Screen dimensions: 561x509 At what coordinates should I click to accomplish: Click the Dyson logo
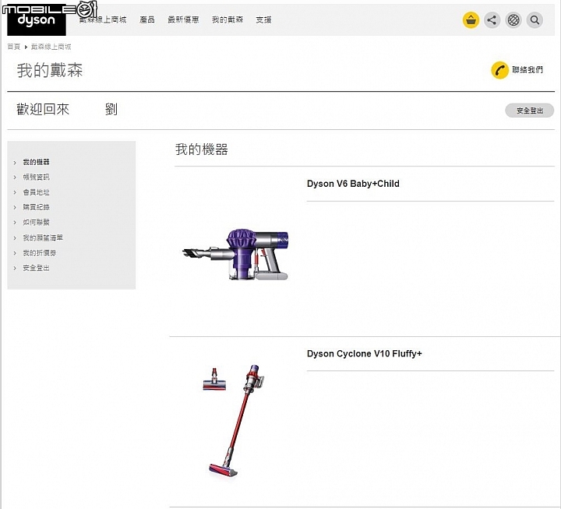tap(37, 22)
